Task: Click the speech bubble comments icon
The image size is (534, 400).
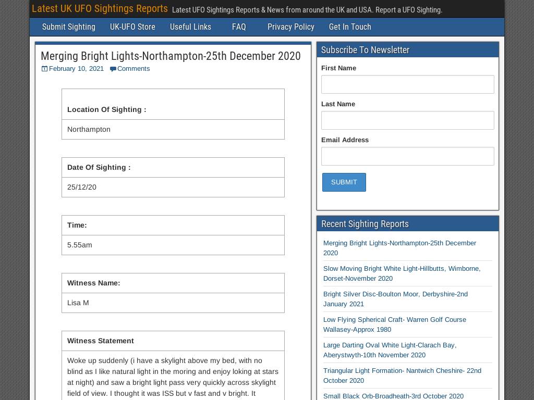Action: (x=113, y=69)
